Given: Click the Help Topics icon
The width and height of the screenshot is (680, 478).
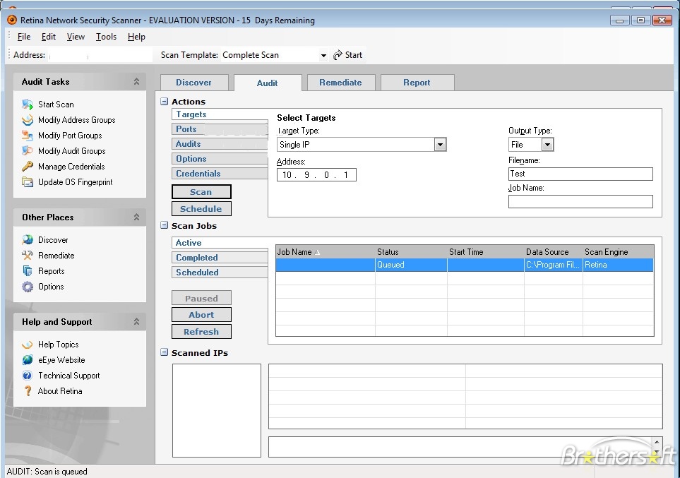Looking at the screenshot, I should (x=28, y=345).
